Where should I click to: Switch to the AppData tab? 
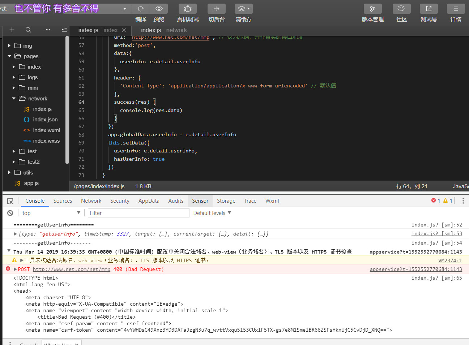point(149,201)
